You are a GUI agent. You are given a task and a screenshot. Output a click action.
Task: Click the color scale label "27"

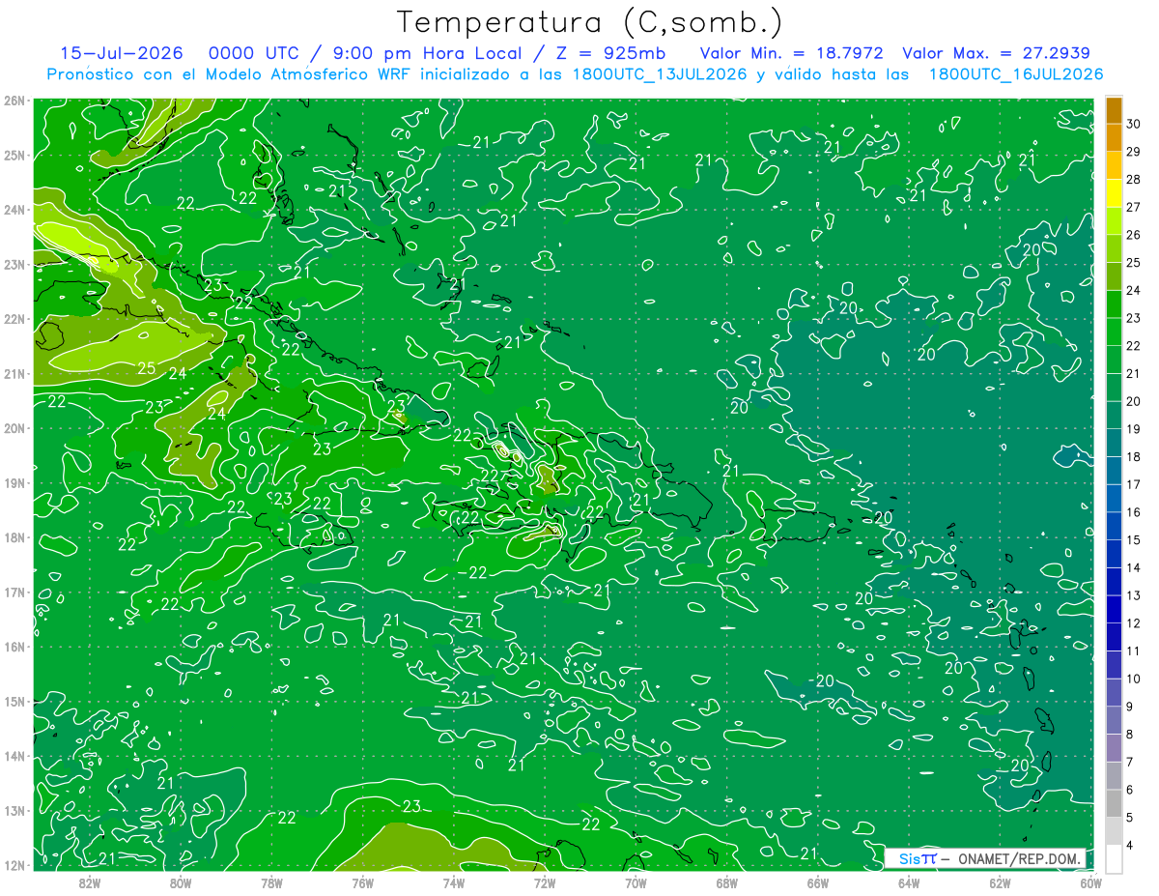pos(1134,207)
